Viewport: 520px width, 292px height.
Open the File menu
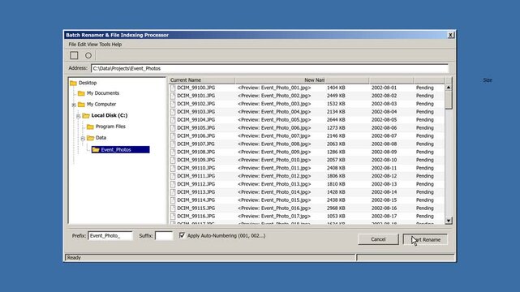click(72, 45)
